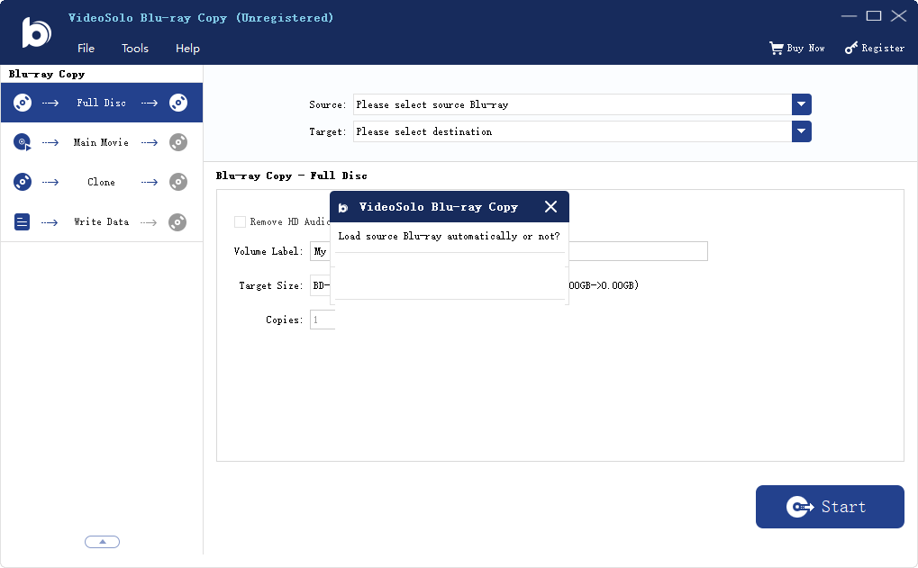Open the Help menu
Screen dimensions: 918x568
click(x=187, y=49)
